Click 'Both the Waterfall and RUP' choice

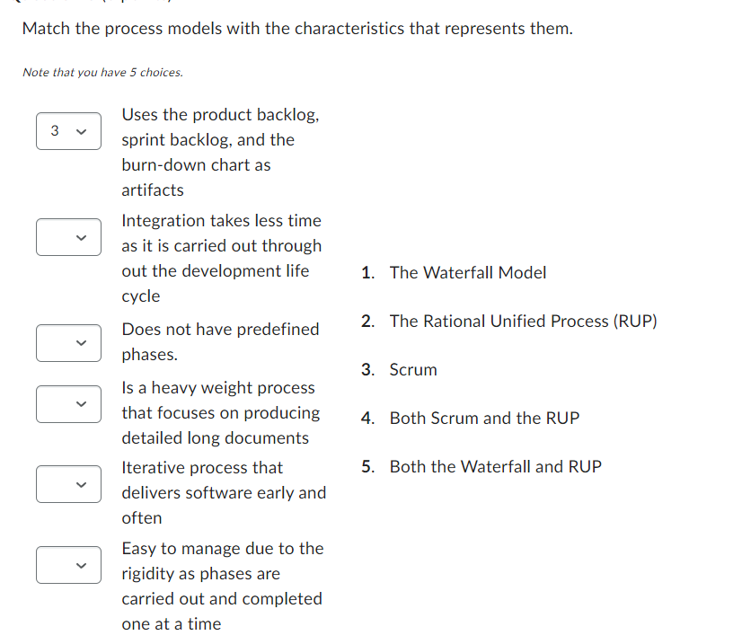click(495, 466)
